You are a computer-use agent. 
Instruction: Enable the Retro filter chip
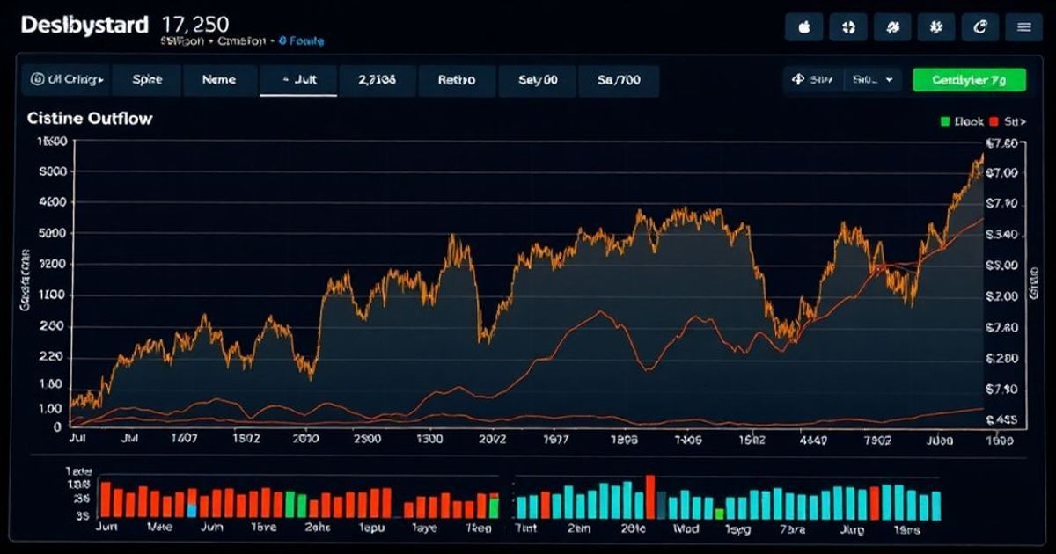tap(457, 80)
